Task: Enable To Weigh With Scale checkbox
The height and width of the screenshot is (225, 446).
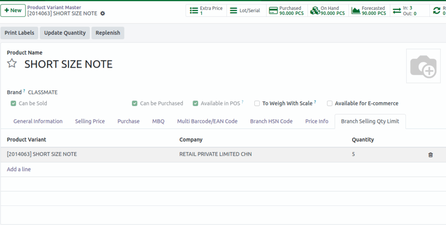Action: point(257,103)
